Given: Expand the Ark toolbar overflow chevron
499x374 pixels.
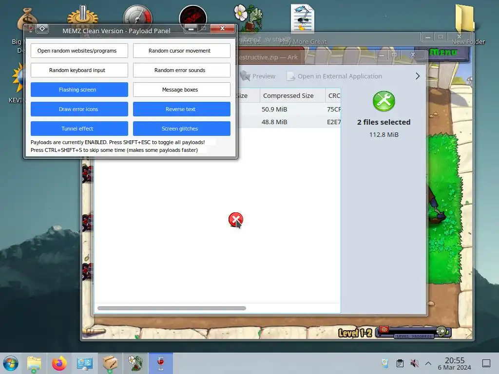Looking at the screenshot, I should (418, 76).
